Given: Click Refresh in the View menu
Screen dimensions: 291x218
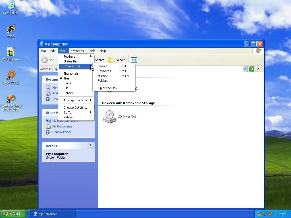Looking at the screenshot, I should [76, 117].
